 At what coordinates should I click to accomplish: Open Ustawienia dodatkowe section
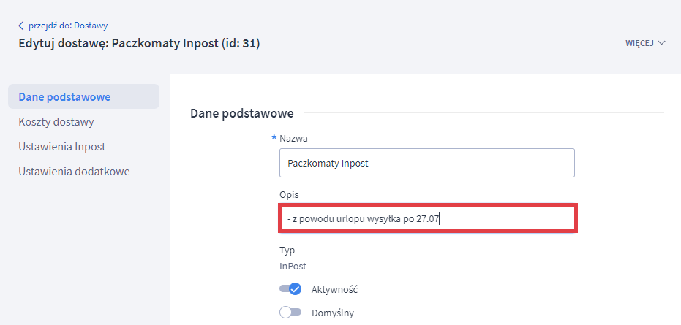coord(74,172)
